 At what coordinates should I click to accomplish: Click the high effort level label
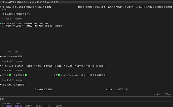(158, 94)
